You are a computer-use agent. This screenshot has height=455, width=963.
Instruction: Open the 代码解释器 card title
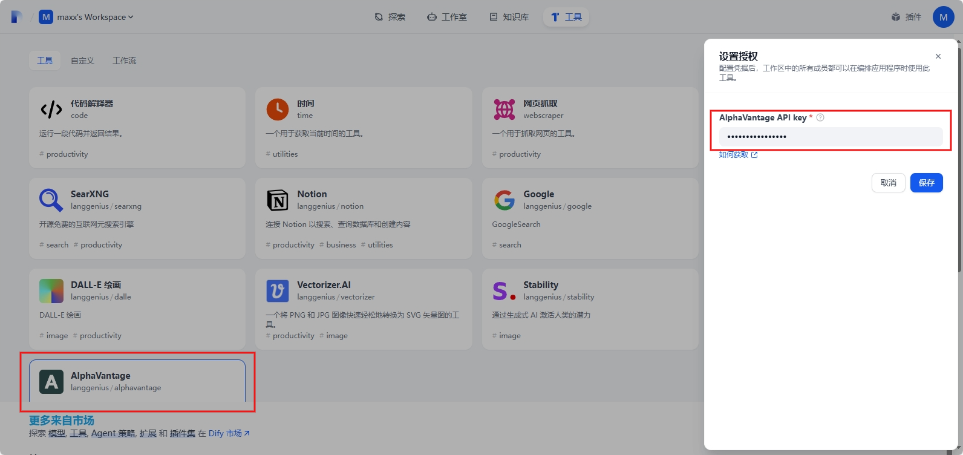92,103
